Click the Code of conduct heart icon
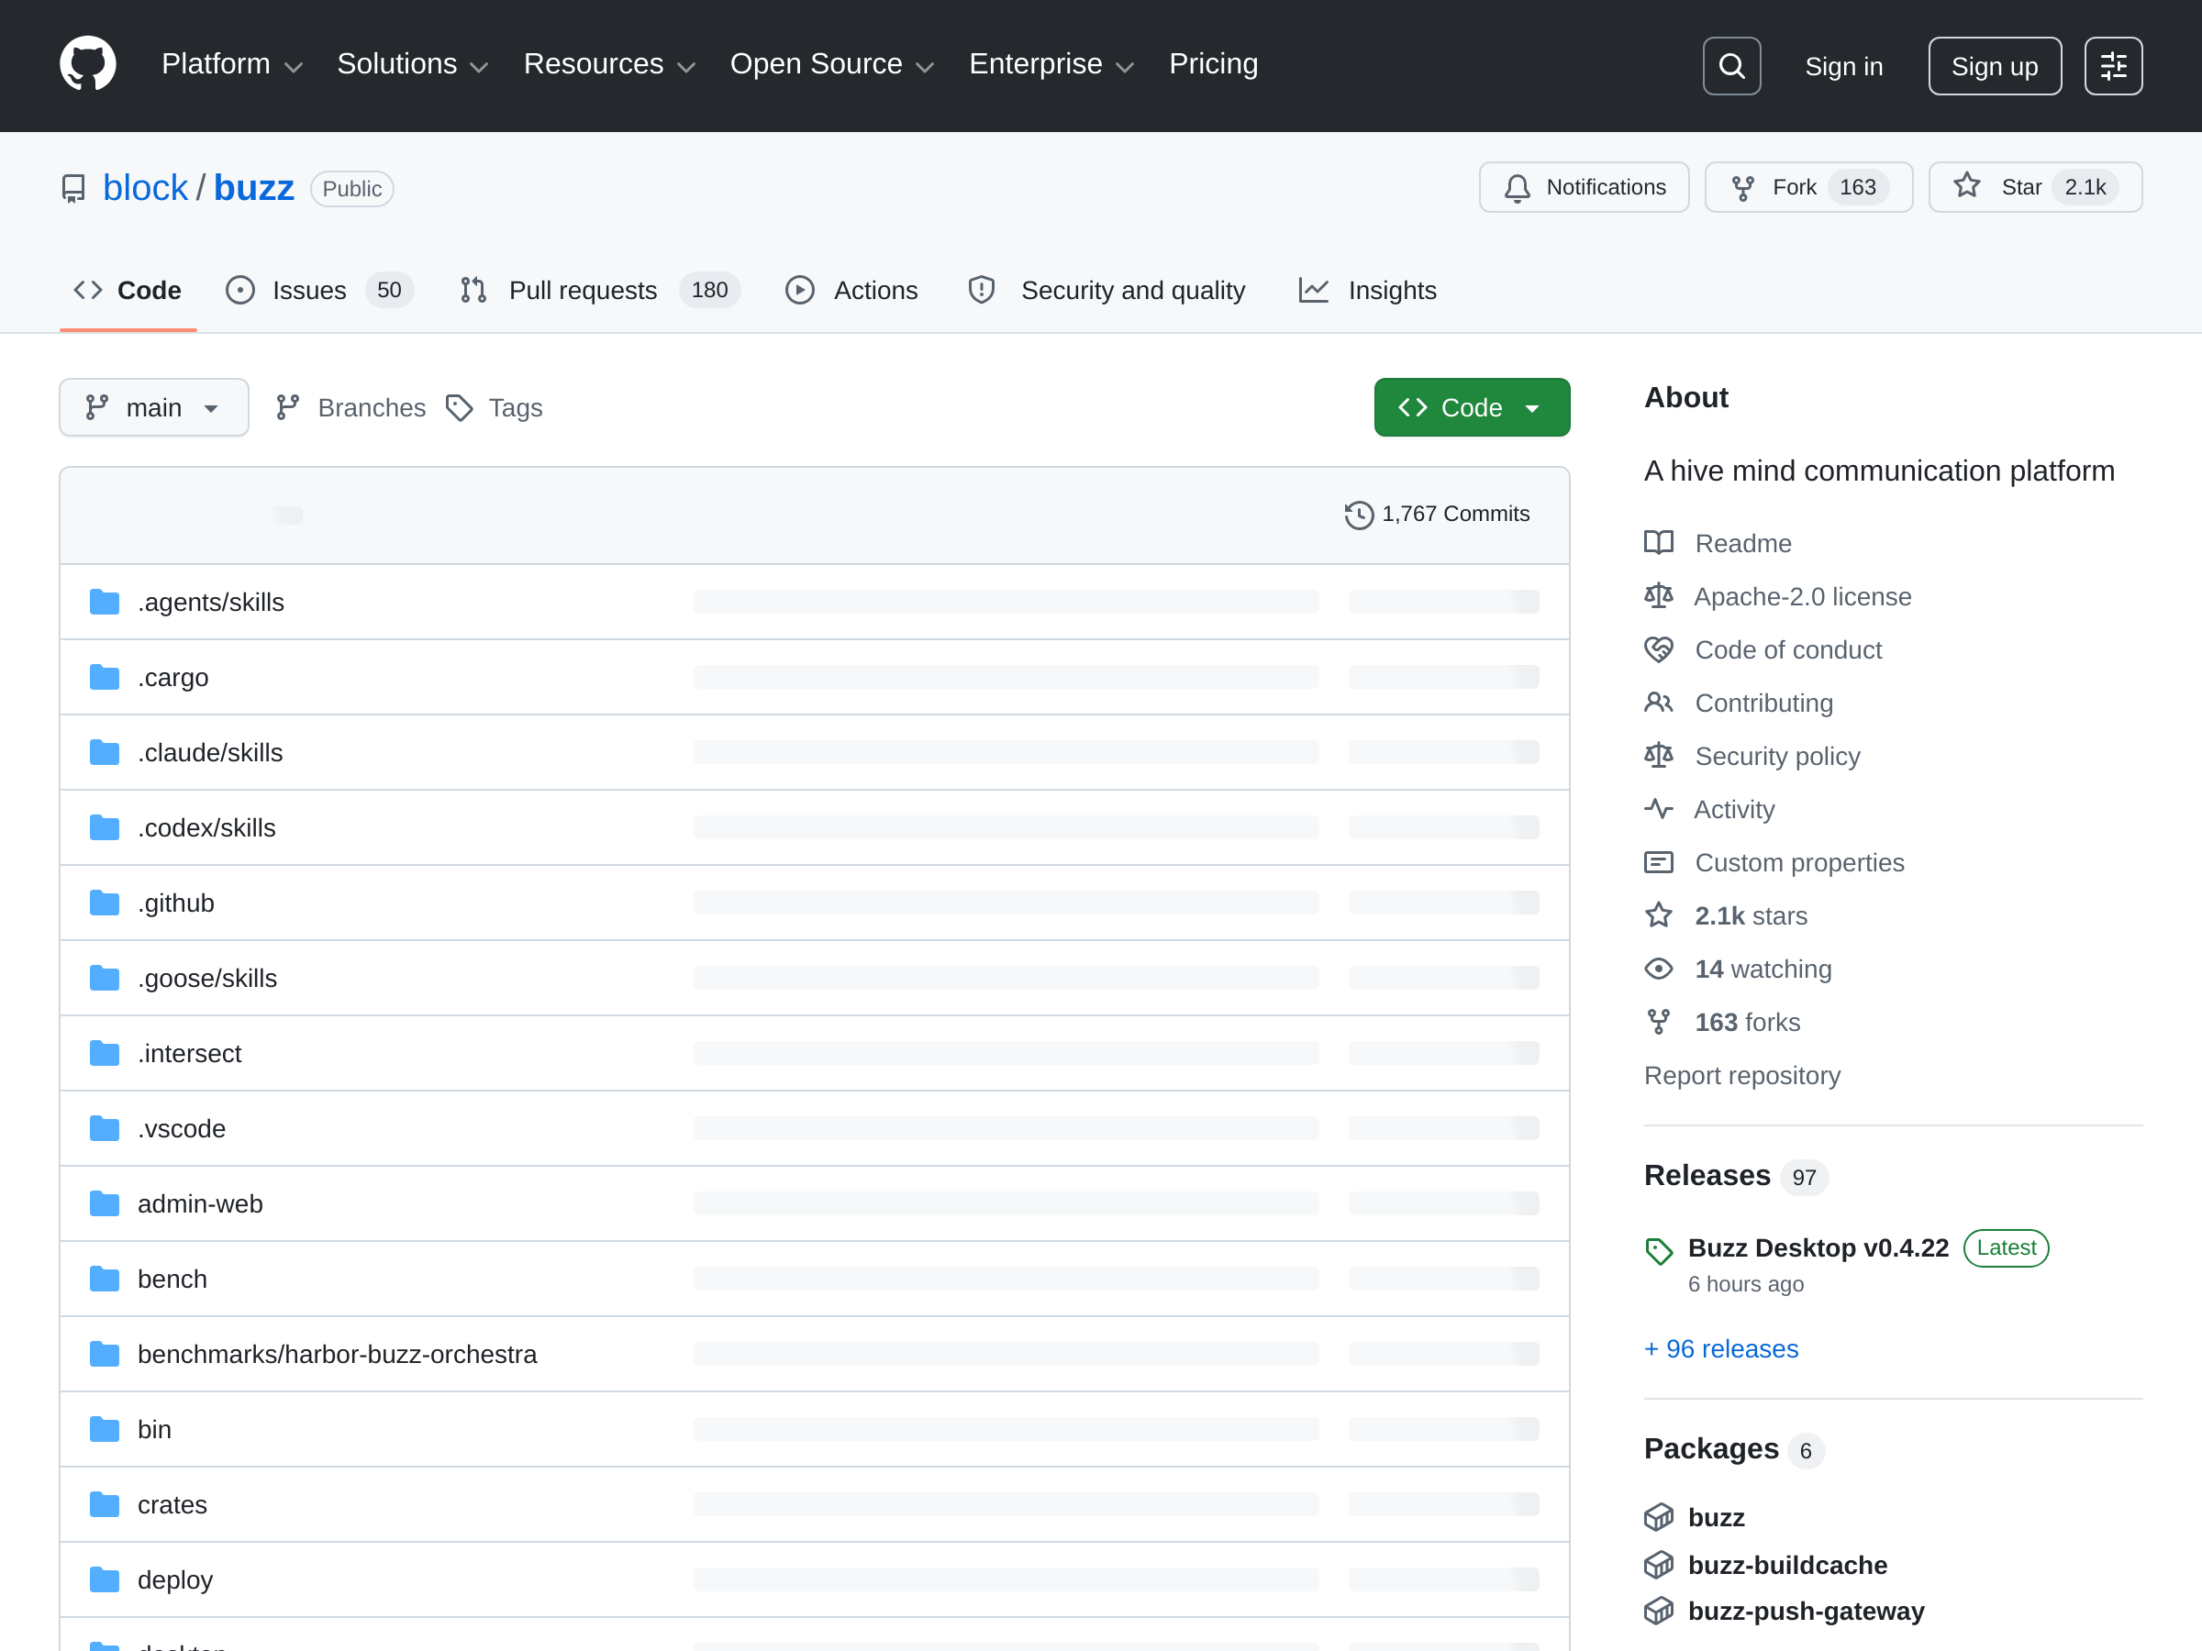2202x1651 pixels. pos(1659,648)
